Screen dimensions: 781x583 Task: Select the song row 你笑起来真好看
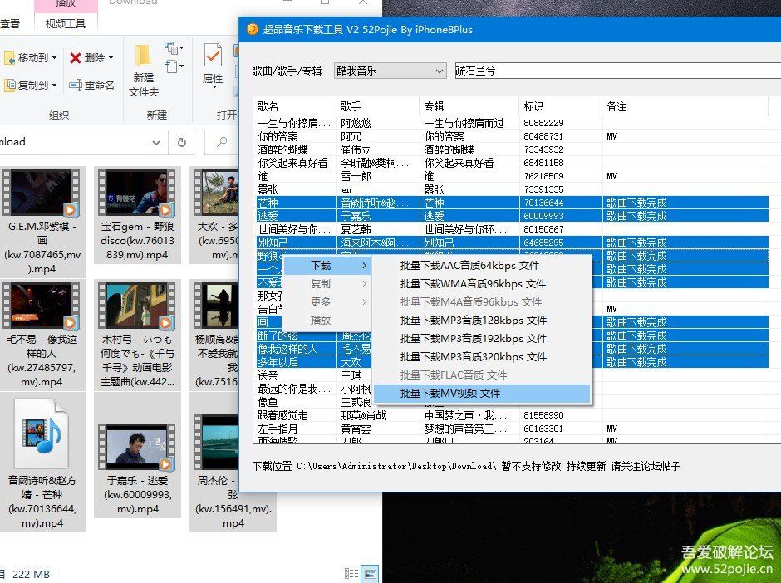(511, 163)
